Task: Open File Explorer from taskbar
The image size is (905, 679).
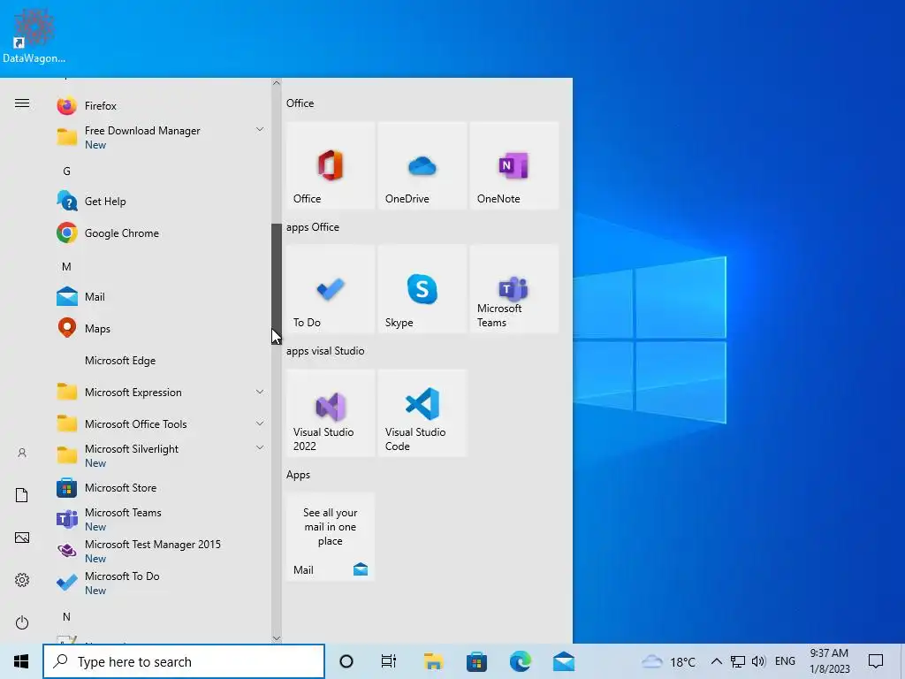Action: click(433, 661)
